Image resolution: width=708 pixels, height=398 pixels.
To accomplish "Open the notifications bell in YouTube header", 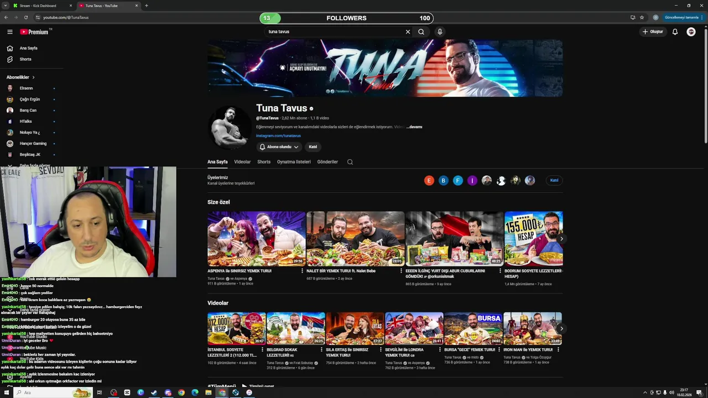I will [675, 32].
